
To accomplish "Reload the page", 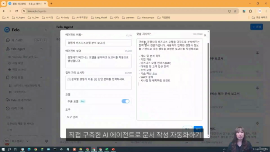I will (x=16, y=11).
